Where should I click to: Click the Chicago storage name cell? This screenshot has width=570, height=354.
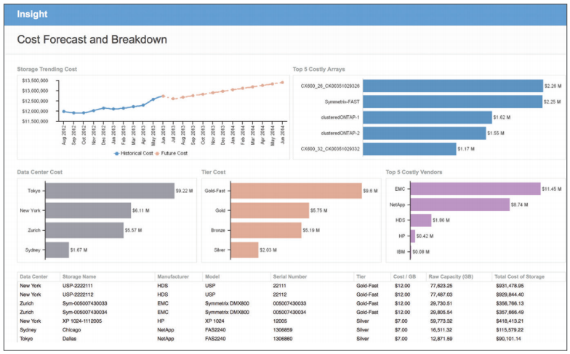click(71, 329)
